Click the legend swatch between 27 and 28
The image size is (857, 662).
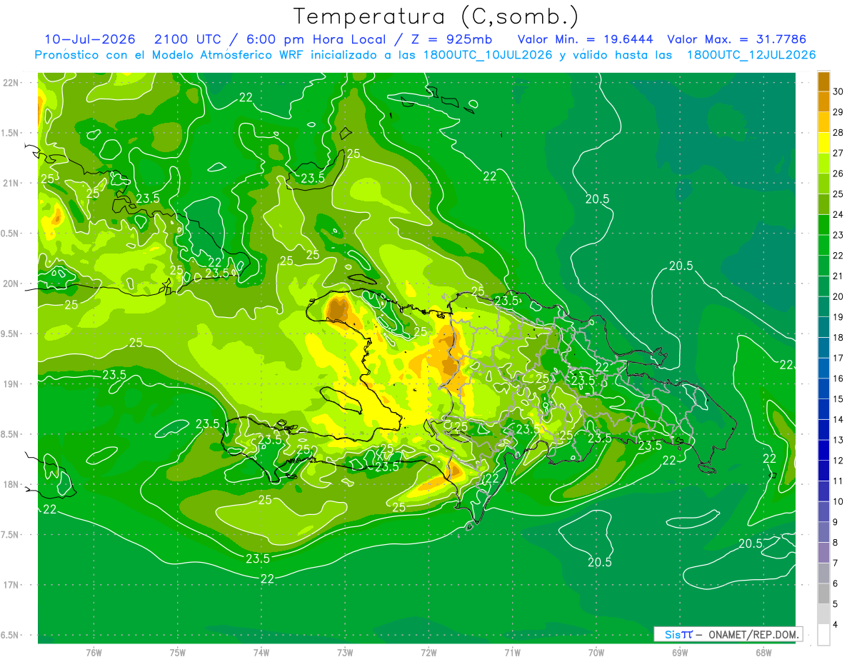pos(823,142)
